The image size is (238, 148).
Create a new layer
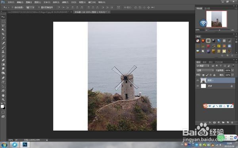228,122
